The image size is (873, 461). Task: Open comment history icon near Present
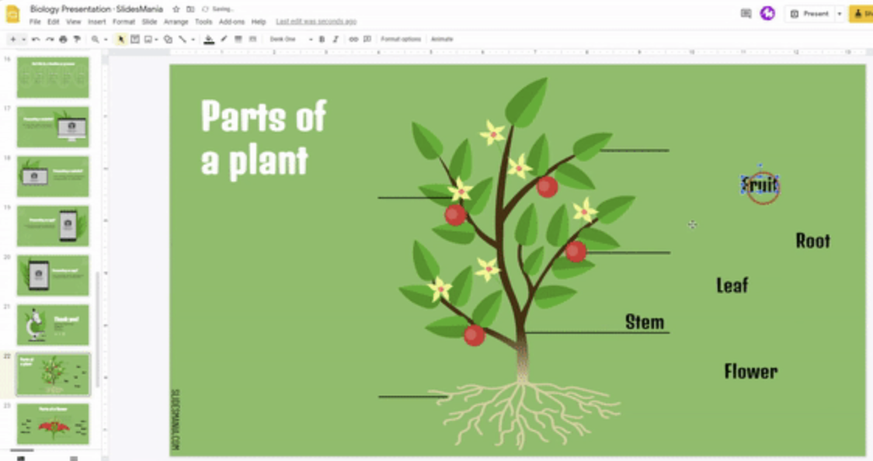point(746,13)
